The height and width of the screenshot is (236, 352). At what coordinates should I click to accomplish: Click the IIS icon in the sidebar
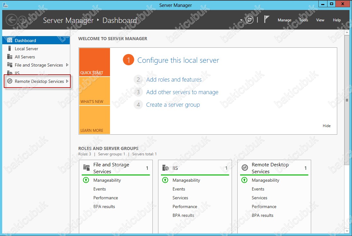[x=10, y=73]
